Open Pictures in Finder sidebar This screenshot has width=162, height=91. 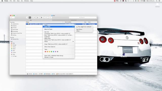(x=15, y=28)
